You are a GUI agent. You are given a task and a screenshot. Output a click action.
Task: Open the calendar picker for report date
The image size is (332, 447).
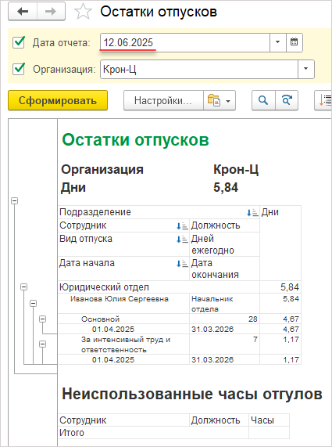pos(295,42)
